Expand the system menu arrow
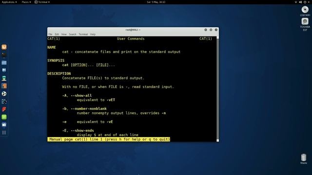The height and width of the screenshot is (175, 312). pyautogui.click(x=309, y=2)
